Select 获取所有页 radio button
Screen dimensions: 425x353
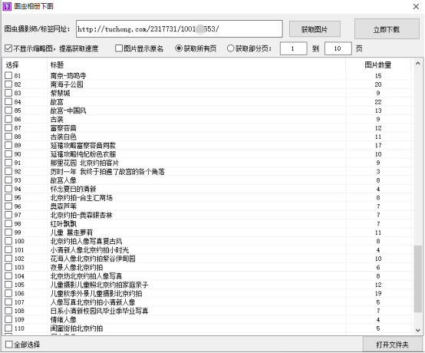[x=179, y=48]
